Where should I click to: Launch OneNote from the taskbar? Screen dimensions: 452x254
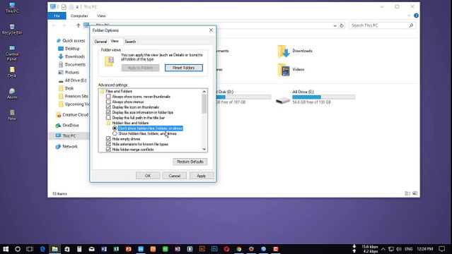point(178,249)
